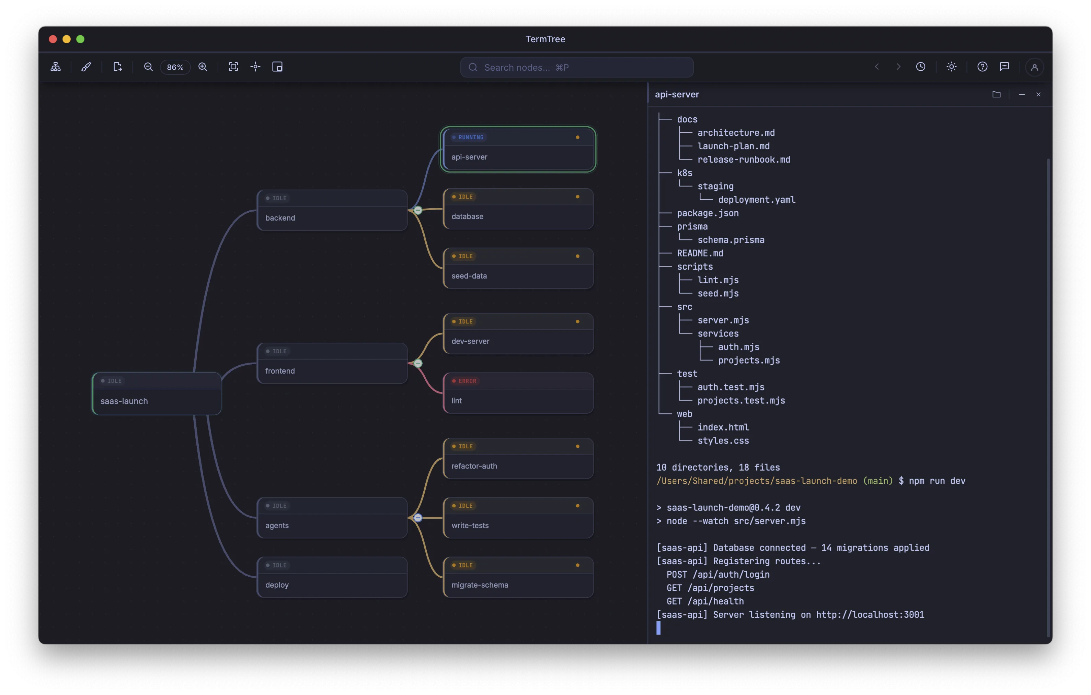
Task: Select the write-tests node
Action: coord(518,518)
